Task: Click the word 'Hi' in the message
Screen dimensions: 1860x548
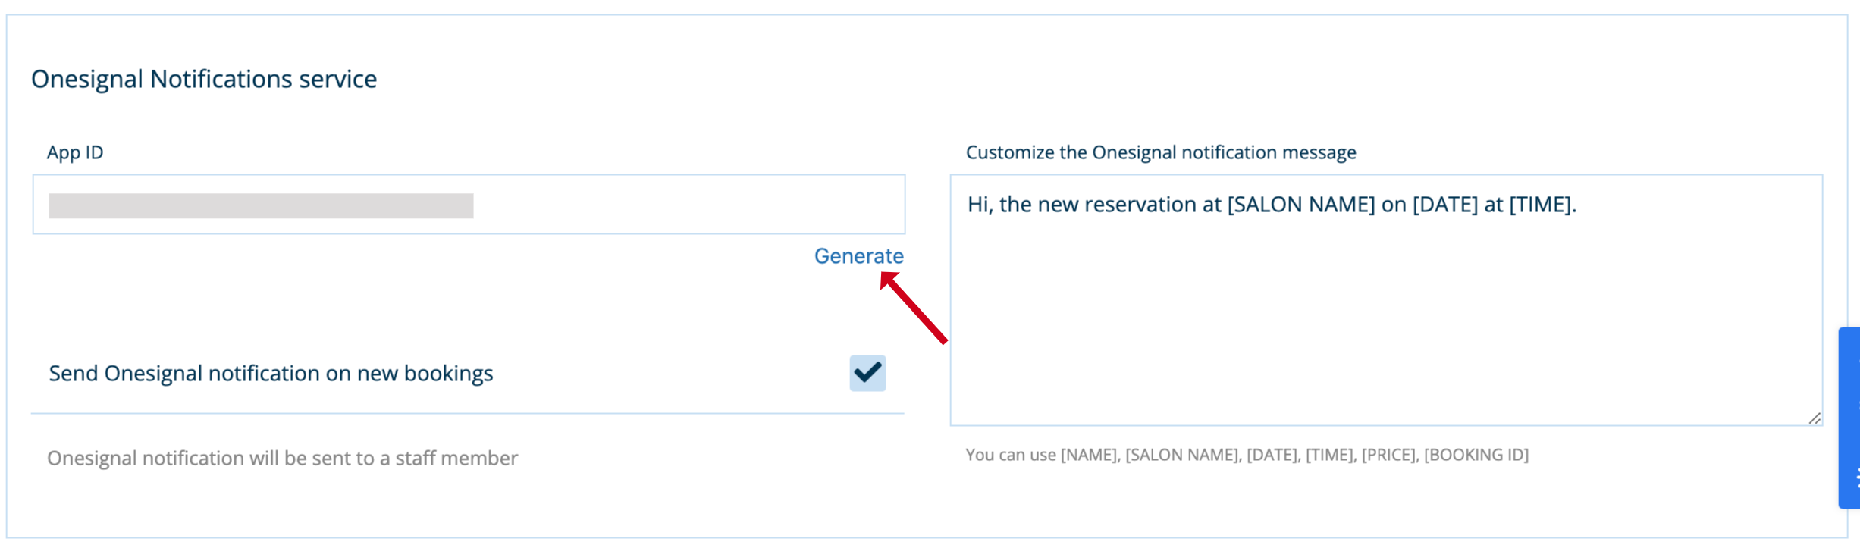Action: click(977, 205)
